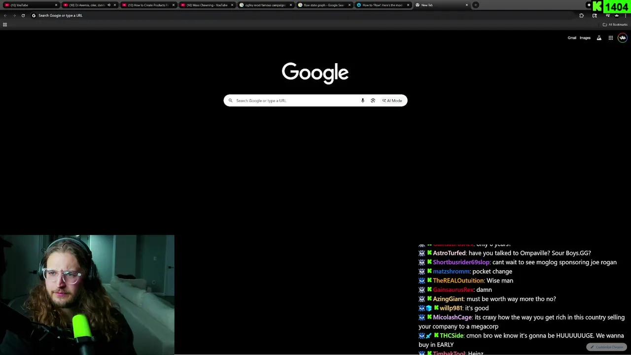
Task: Open the Chrome three-dot menu
Action: pyautogui.click(x=626, y=15)
